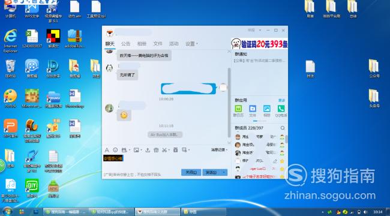Click the '无所谓了' chat message
This screenshot has width=390, height=216.
tap(127, 74)
